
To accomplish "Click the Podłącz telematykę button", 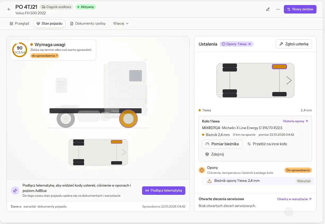I will 164,191.
